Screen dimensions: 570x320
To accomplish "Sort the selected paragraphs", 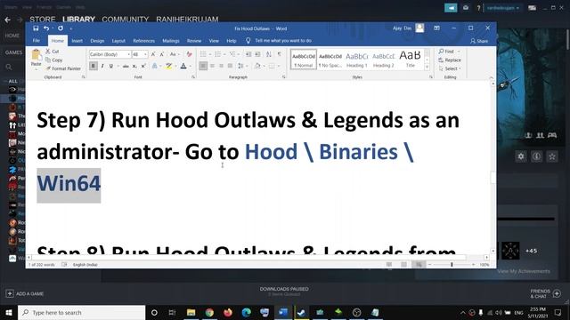I will 269,54.
